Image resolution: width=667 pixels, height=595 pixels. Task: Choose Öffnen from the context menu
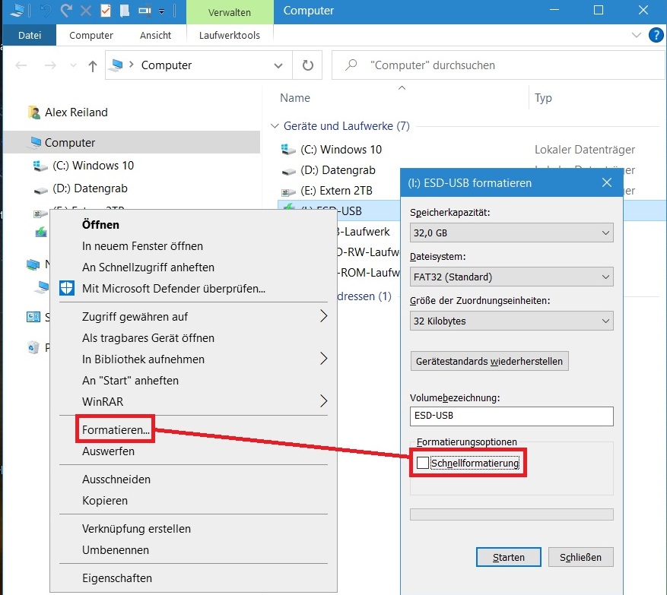(x=194, y=224)
